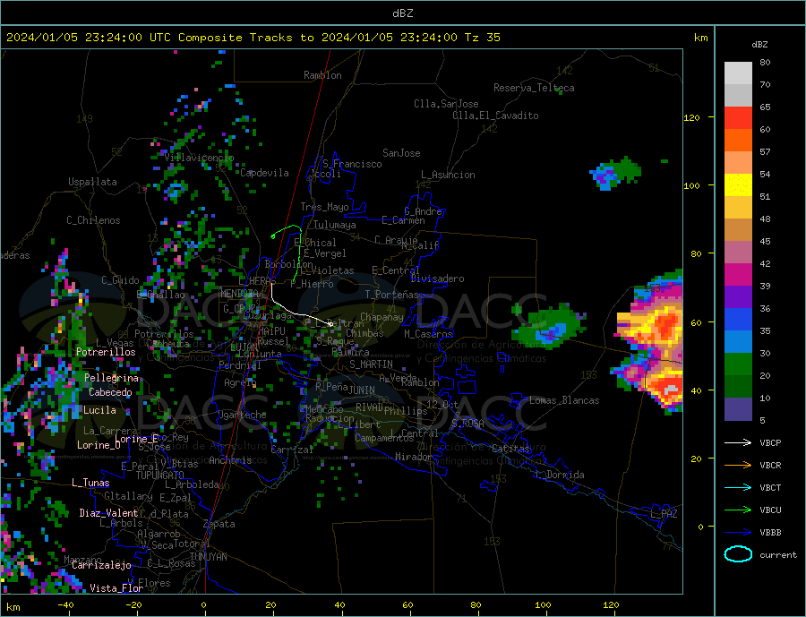The height and width of the screenshot is (617, 806).
Task: Click the white VBCP arrow icon
Action: (x=738, y=442)
